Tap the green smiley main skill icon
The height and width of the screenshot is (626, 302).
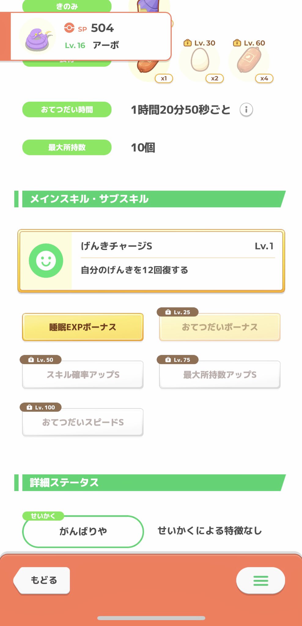pos(46,260)
